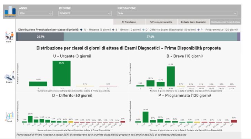Click the 14,5% bar in the Urgente chart

[38, 84]
